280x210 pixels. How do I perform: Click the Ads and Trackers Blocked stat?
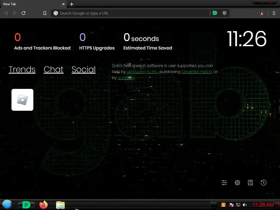[x=42, y=42]
